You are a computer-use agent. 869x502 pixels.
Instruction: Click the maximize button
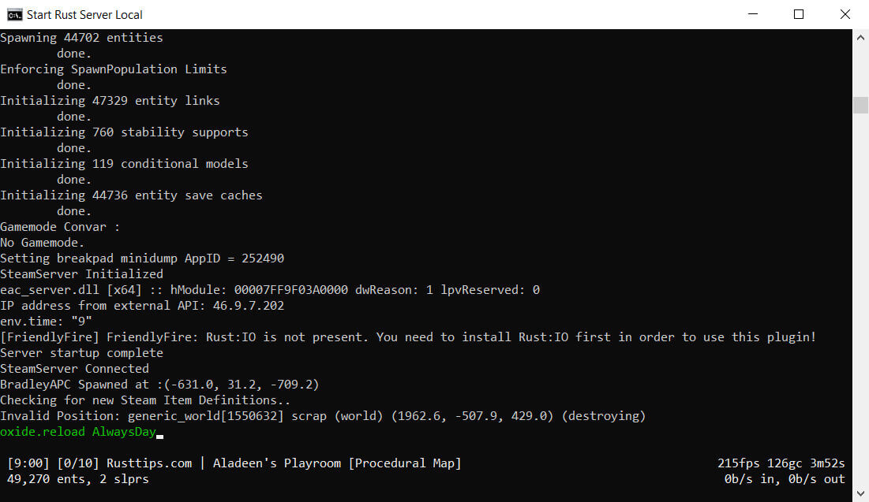coord(798,13)
